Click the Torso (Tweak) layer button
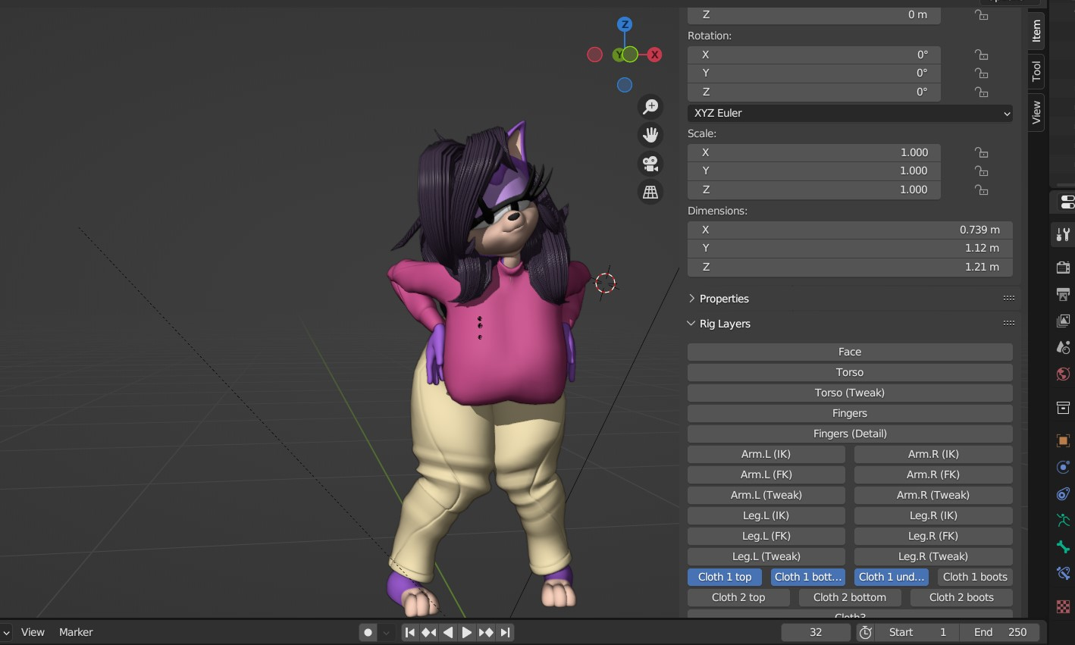Viewport: 1075px width, 645px height. [849, 393]
